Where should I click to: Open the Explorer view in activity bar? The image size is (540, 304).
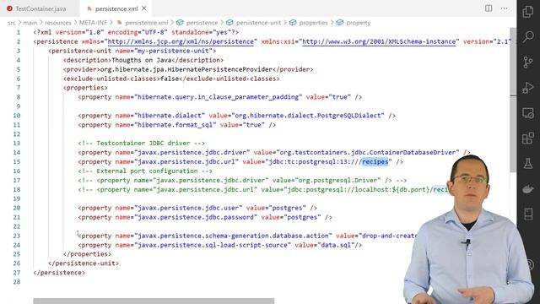(x=528, y=11)
